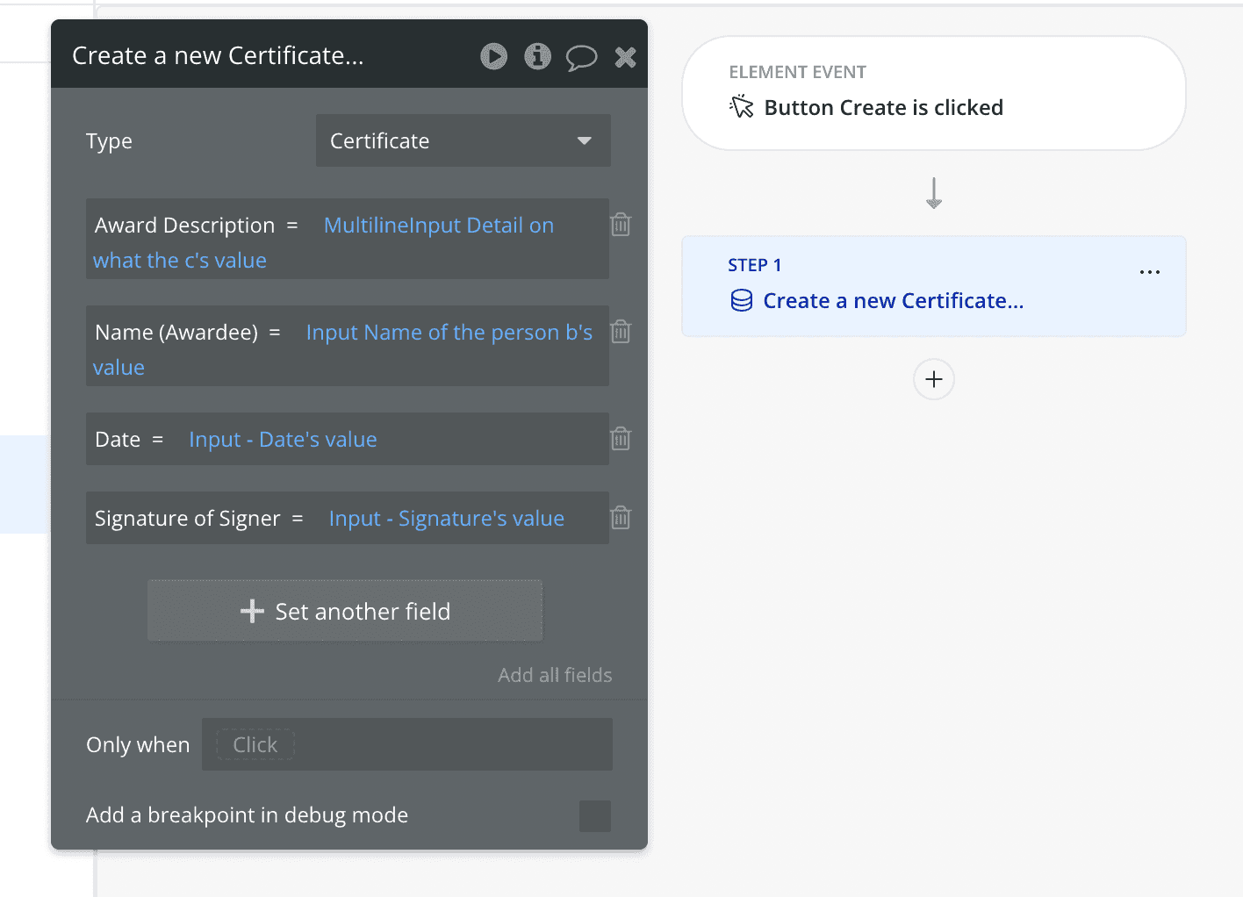Select the Input - Date's value expression
This screenshot has height=897, width=1243.
pyautogui.click(x=283, y=440)
